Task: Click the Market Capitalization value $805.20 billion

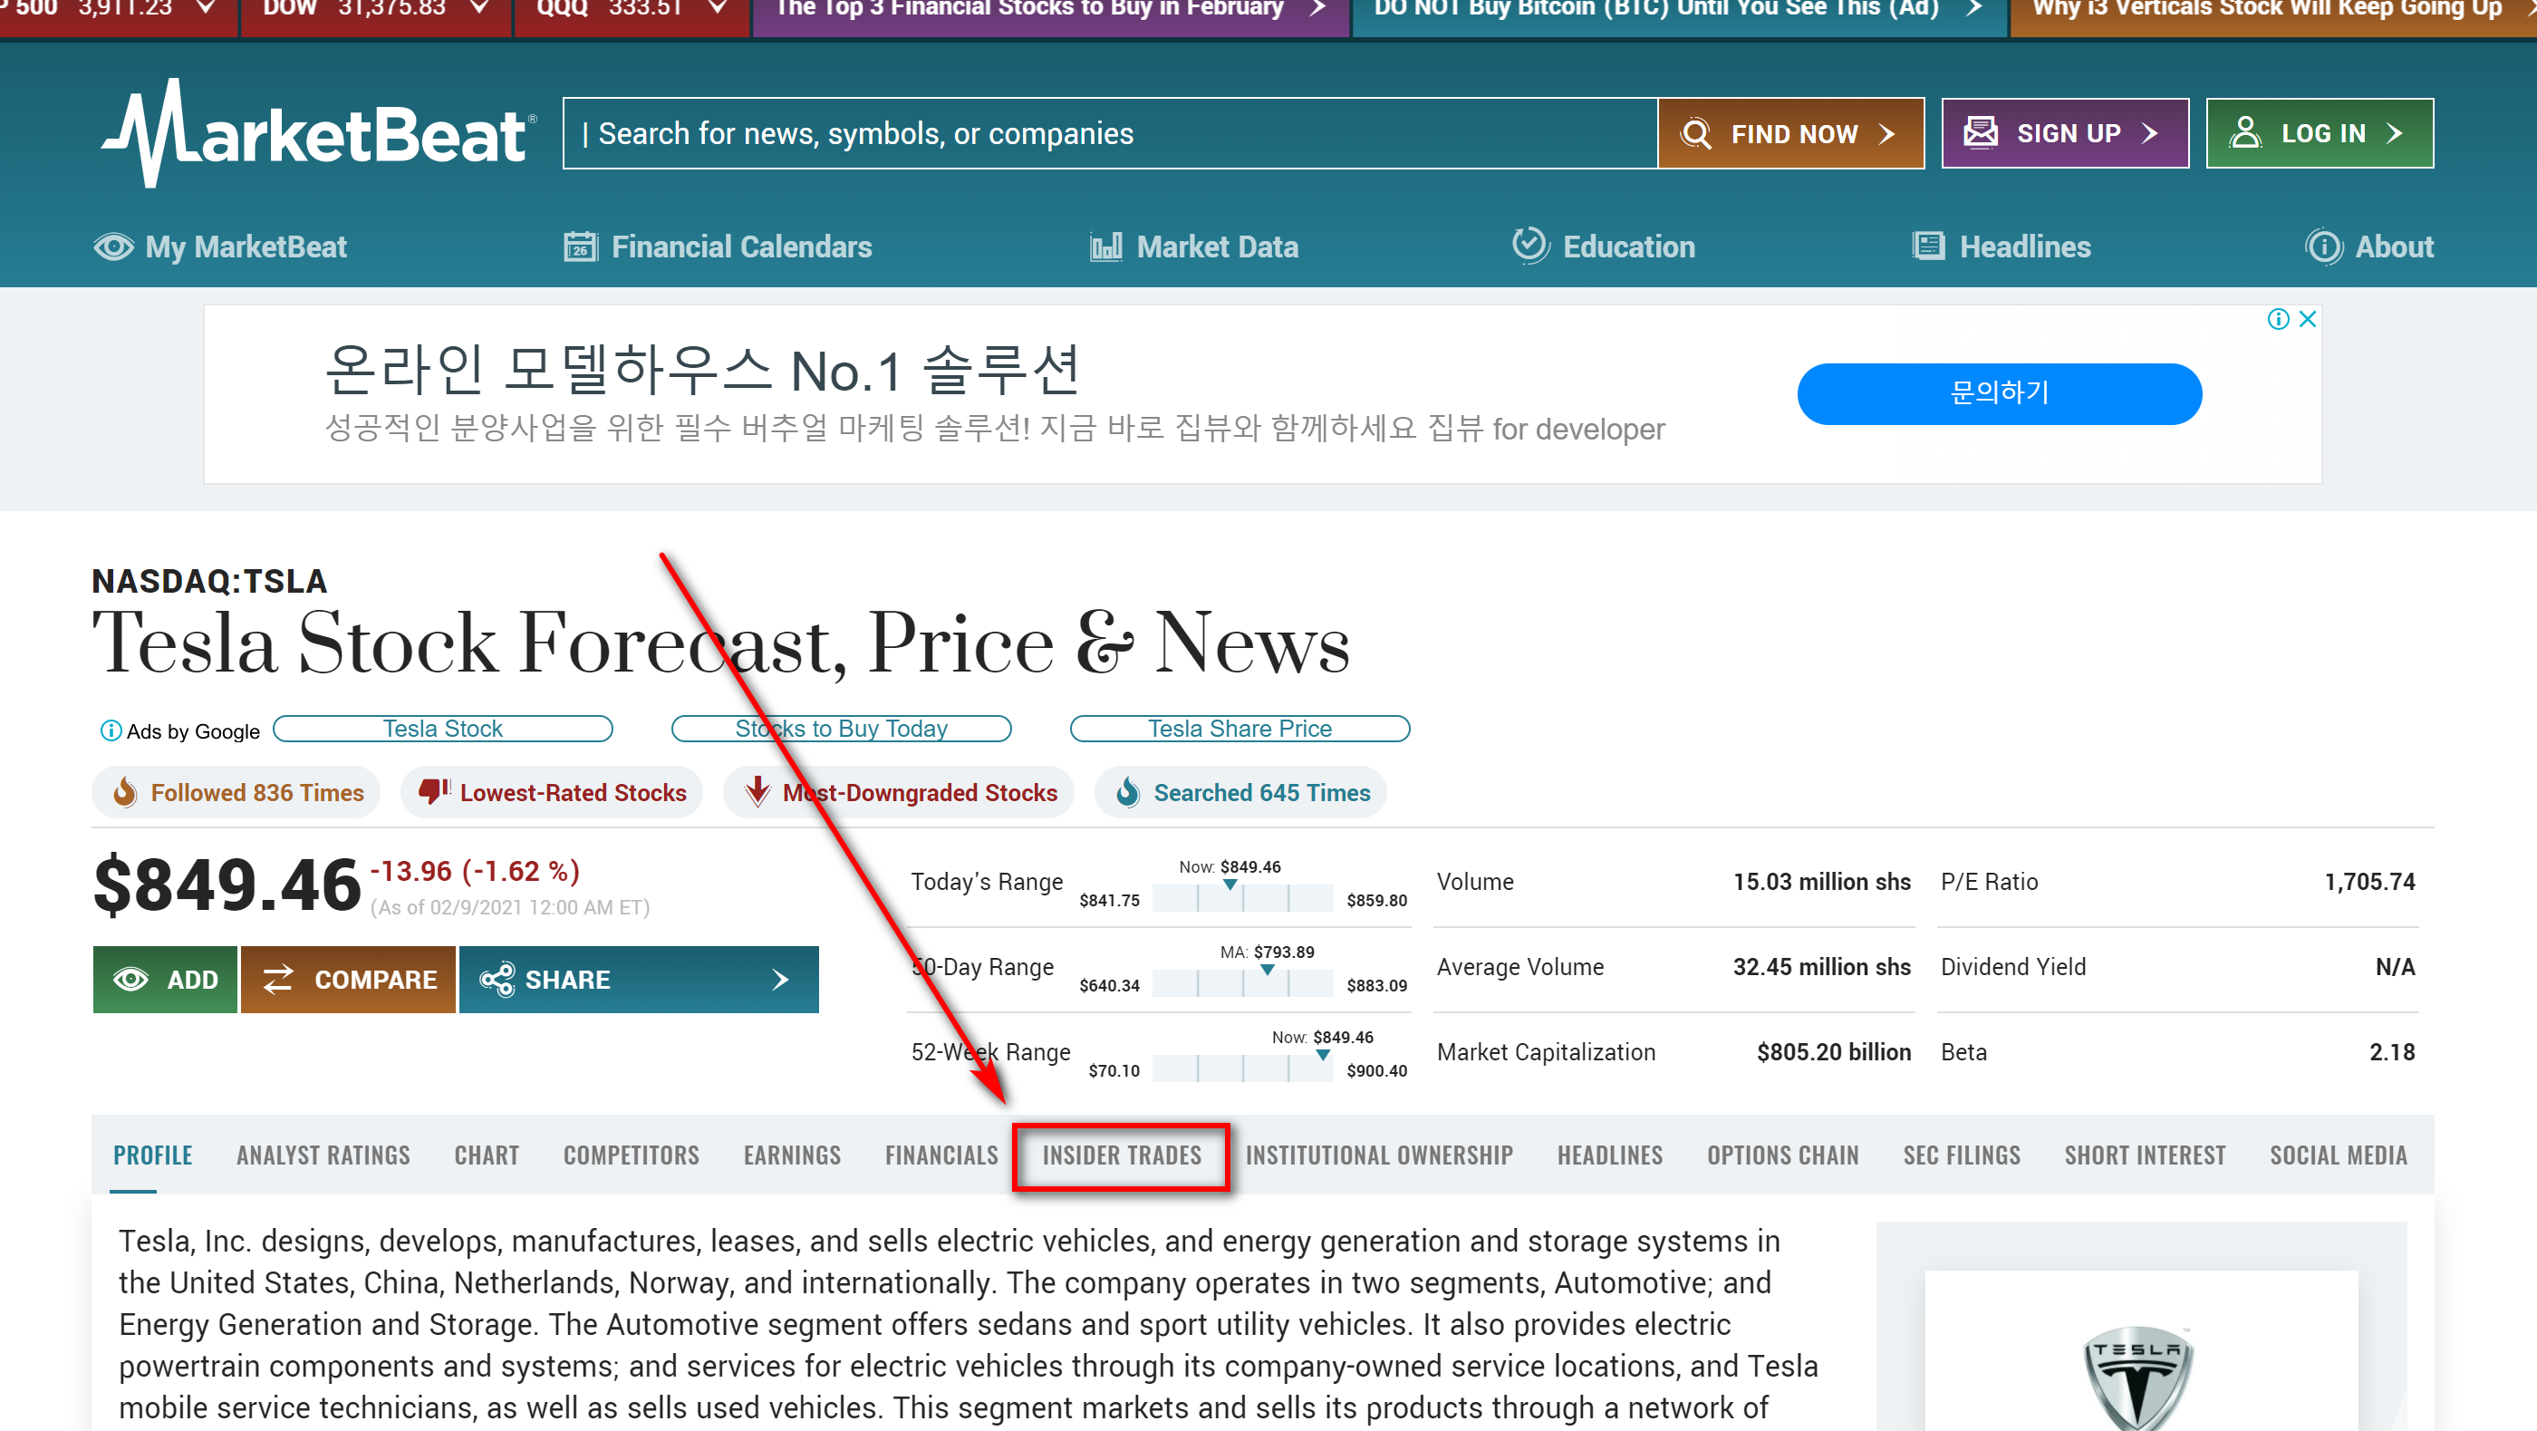Action: click(1834, 1052)
